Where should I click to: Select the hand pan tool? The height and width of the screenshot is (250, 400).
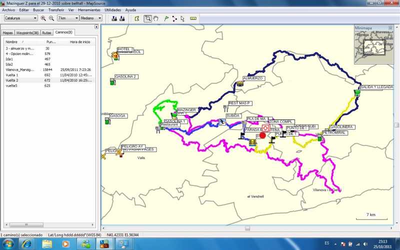pyautogui.click(x=156, y=18)
